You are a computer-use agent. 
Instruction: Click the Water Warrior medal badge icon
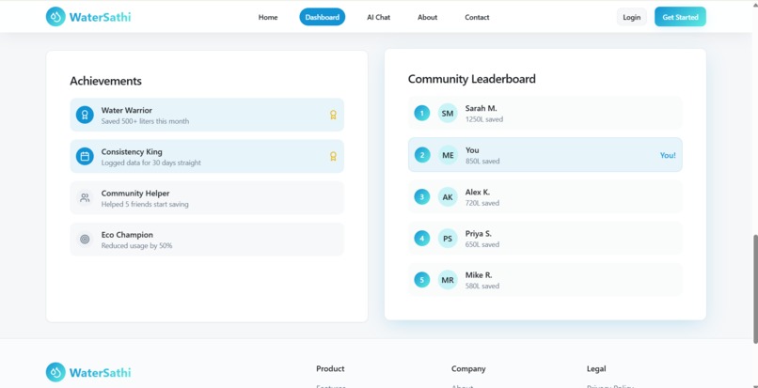point(85,115)
